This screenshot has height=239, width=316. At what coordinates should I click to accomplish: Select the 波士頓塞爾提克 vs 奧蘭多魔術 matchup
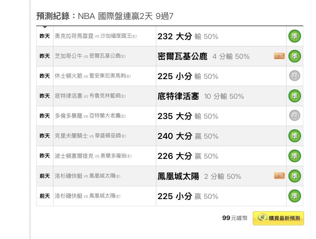coord(93,156)
